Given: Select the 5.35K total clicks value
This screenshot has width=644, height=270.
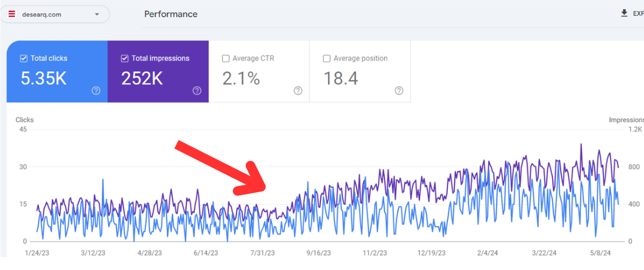Looking at the screenshot, I should (43, 79).
